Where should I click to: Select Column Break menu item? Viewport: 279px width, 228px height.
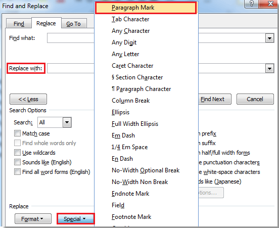click(x=146, y=101)
